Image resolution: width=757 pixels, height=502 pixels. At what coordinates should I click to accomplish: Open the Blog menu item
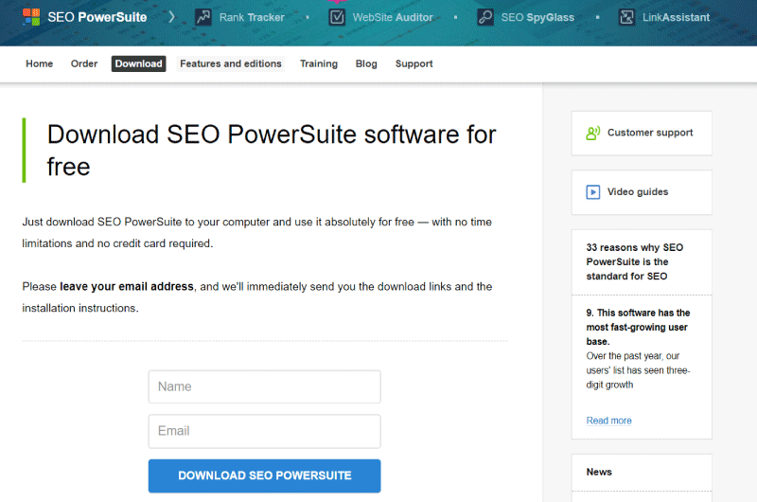tap(366, 63)
